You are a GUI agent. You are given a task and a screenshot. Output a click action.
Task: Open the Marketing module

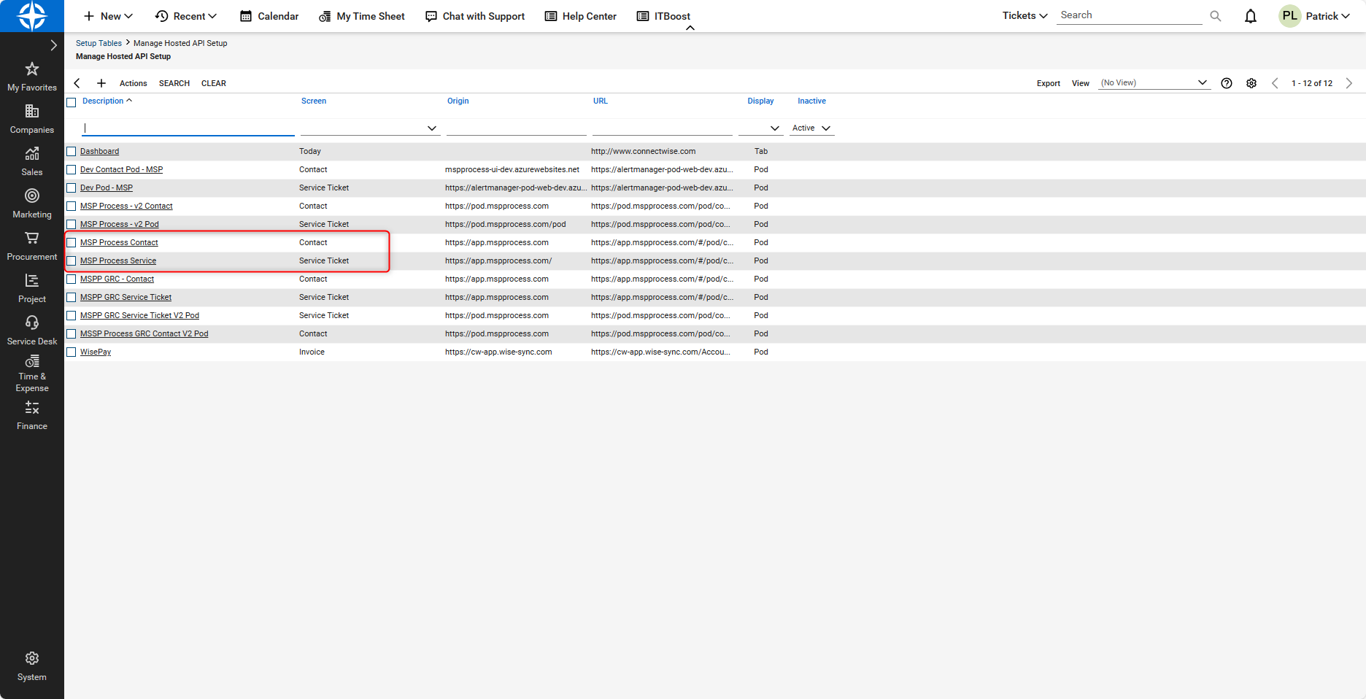point(32,204)
